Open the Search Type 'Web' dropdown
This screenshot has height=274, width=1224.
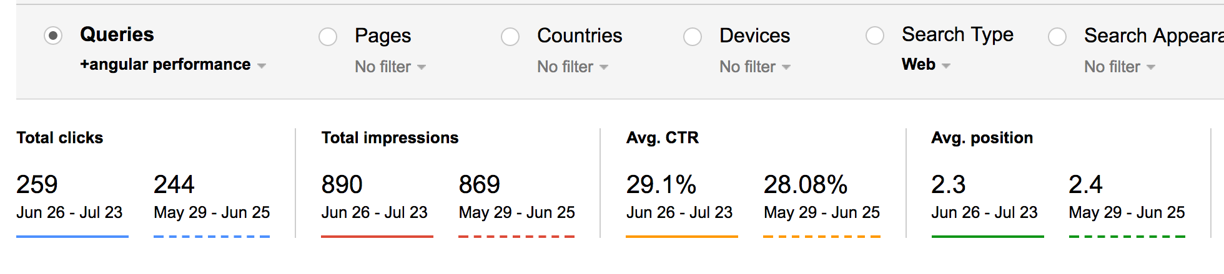(x=926, y=65)
